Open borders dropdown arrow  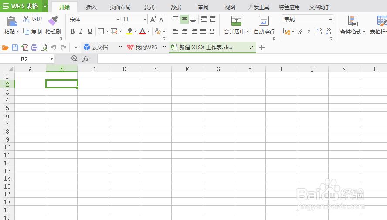107,31
